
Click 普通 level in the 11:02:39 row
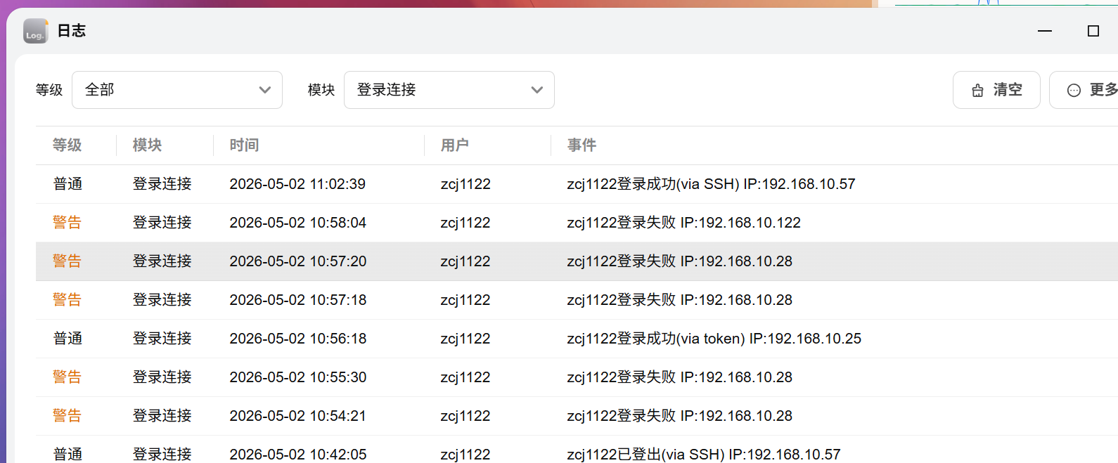(x=68, y=184)
